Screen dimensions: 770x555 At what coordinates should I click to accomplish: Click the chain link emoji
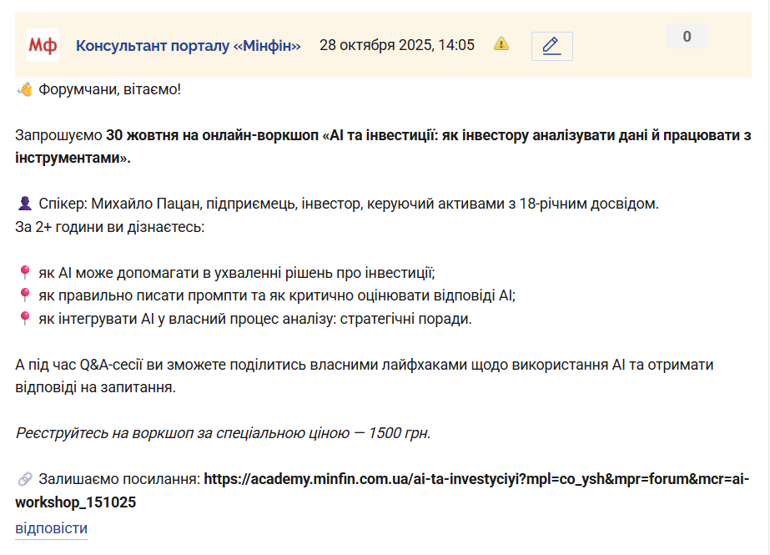[24, 479]
